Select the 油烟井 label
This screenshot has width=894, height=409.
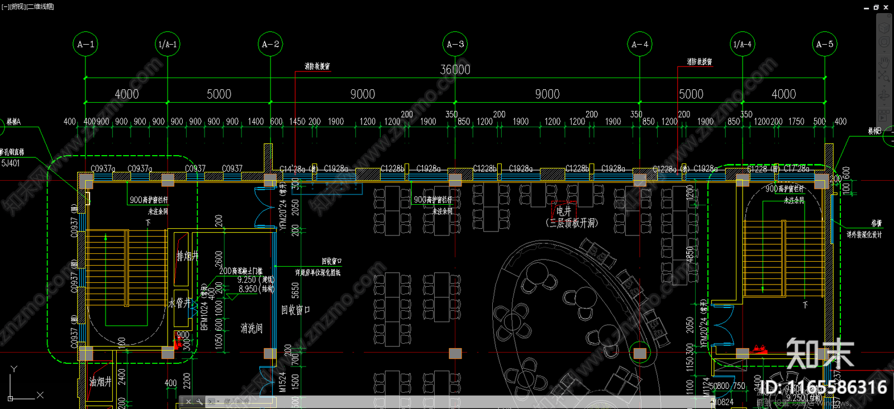pos(101,382)
